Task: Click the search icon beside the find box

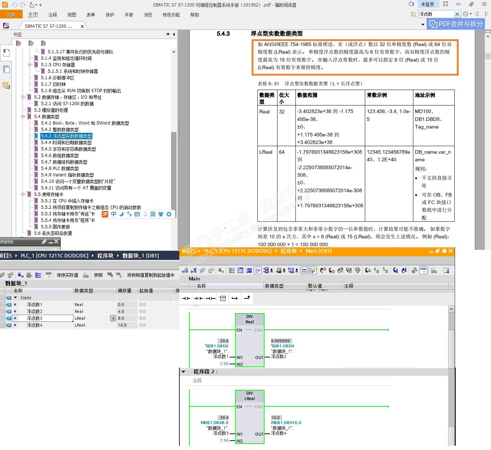Action: tap(413, 14)
